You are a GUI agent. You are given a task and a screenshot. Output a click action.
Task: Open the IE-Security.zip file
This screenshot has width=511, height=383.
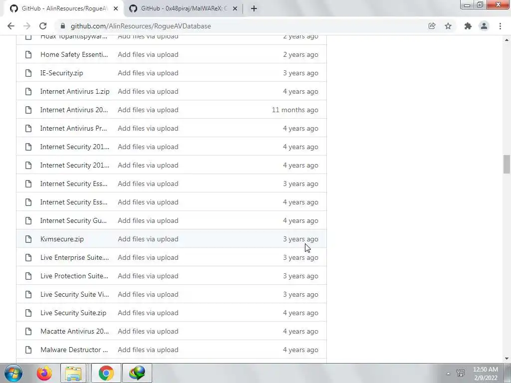coord(61,73)
